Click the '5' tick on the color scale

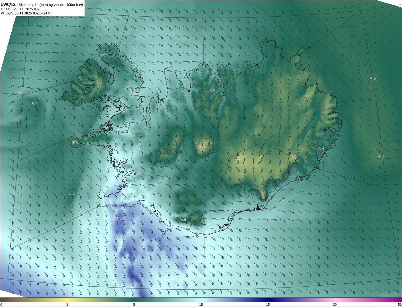tap(134, 304)
